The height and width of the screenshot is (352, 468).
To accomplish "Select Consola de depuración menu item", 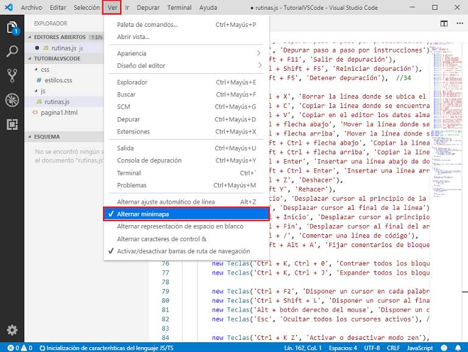I will [x=186, y=160].
